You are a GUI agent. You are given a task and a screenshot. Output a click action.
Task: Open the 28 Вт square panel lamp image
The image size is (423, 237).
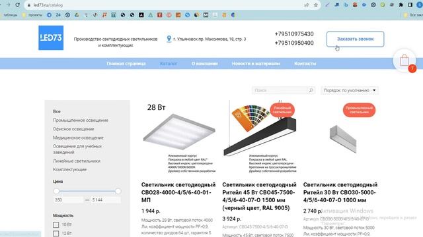pyautogui.click(x=178, y=137)
